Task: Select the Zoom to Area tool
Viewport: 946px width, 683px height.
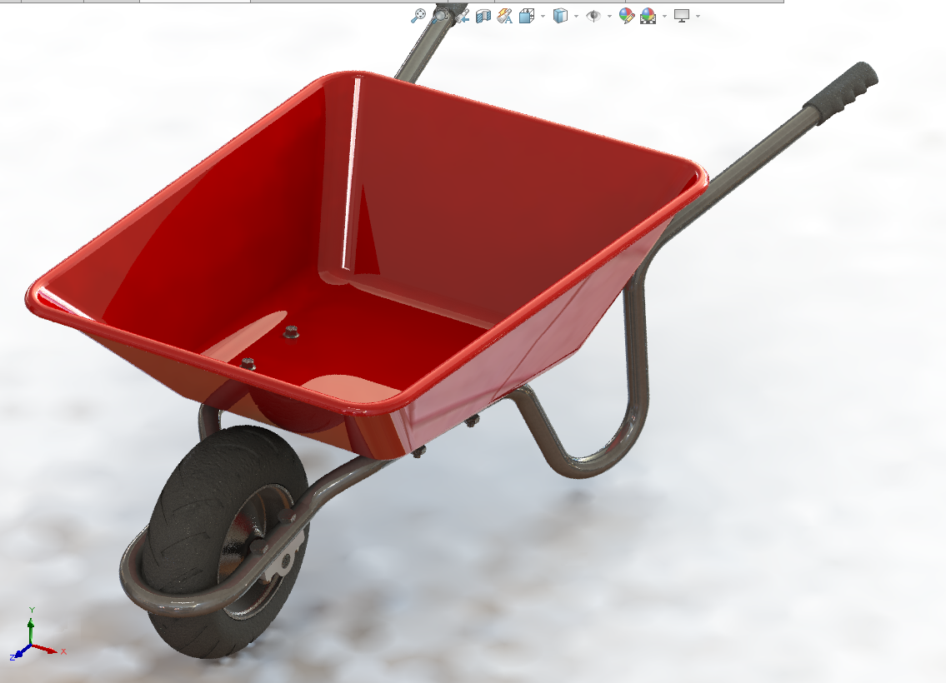Action: pyautogui.click(x=440, y=16)
